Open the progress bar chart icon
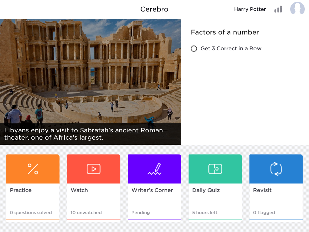This screenshot has height=232, width=309. pyautogui.click(x=278, y=9)
